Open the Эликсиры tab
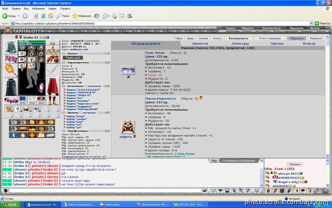This screenshot has width=332, height=208. (x=240, y=43)
